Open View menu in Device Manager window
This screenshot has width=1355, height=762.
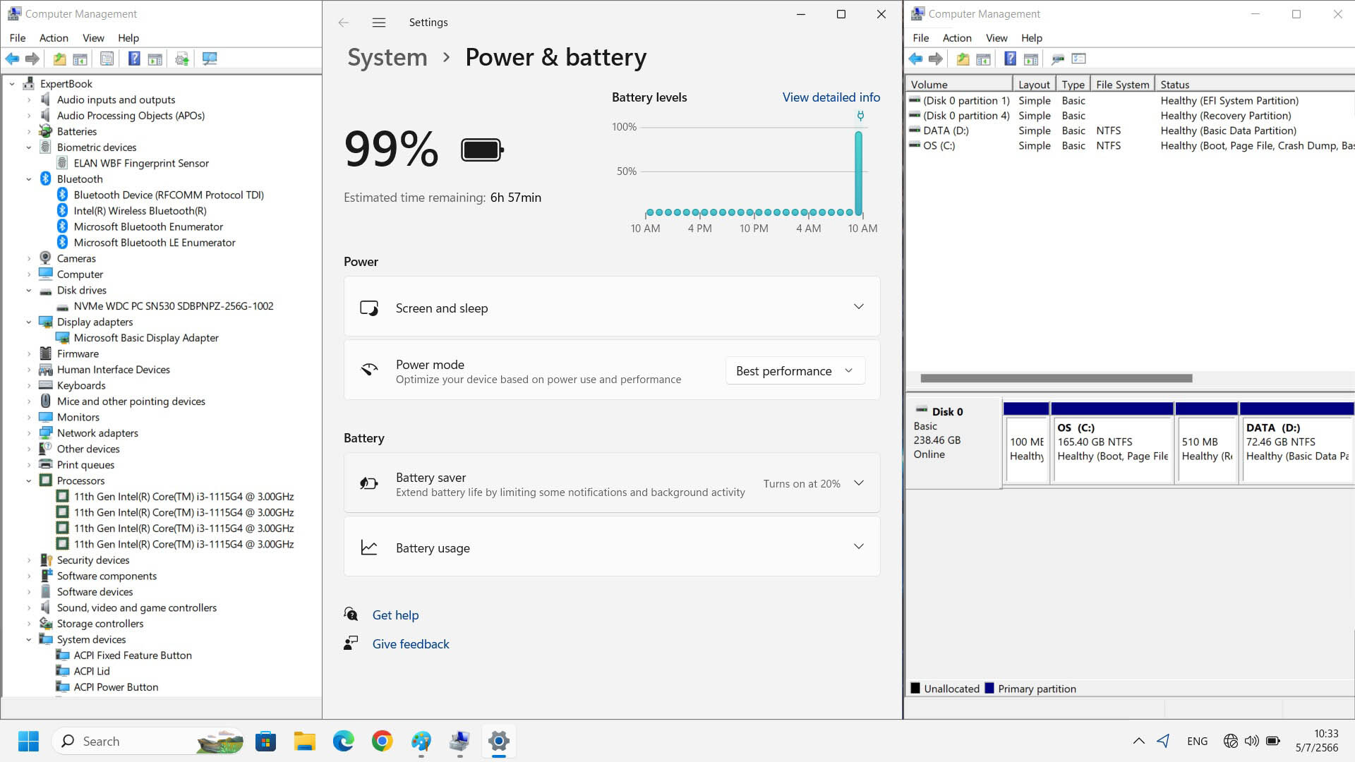(93, 38)
